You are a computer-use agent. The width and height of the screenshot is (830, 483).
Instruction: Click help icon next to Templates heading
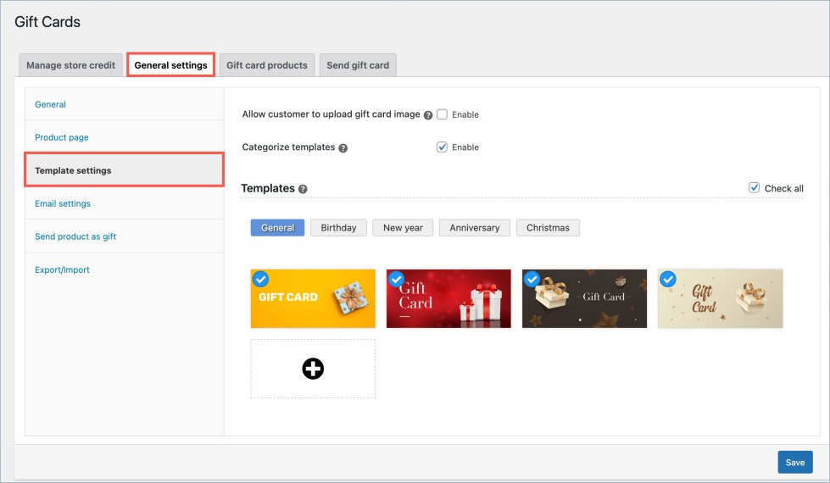[303, 189]
